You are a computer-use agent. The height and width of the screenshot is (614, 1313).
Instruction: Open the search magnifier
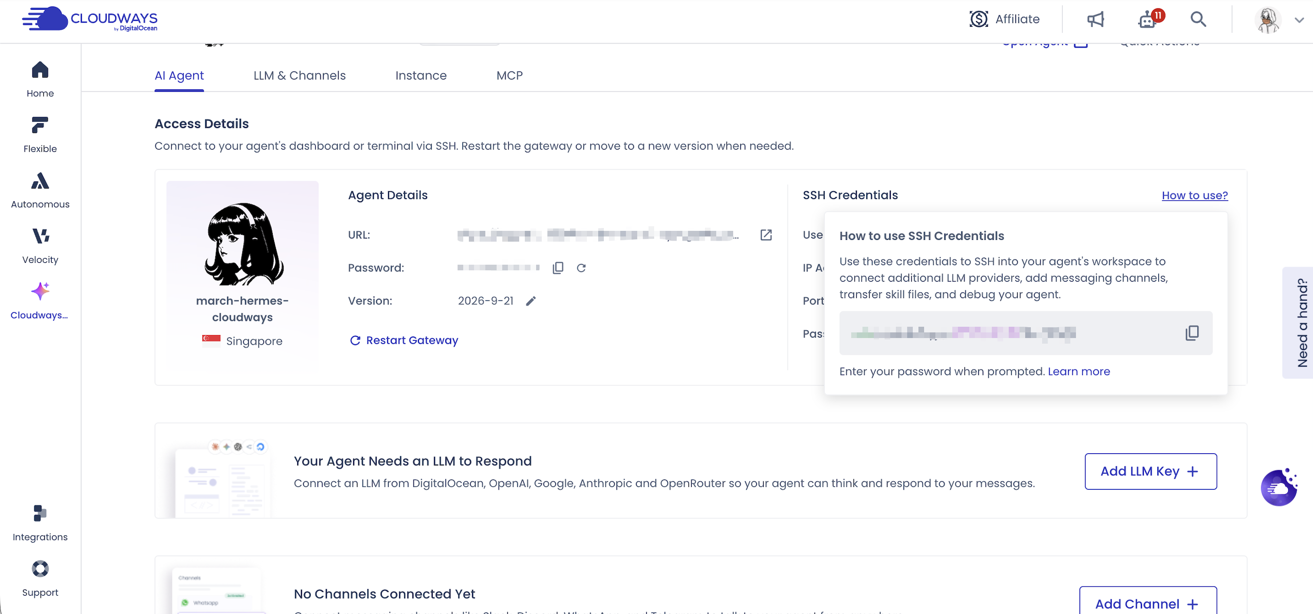tap(1198, 19)
